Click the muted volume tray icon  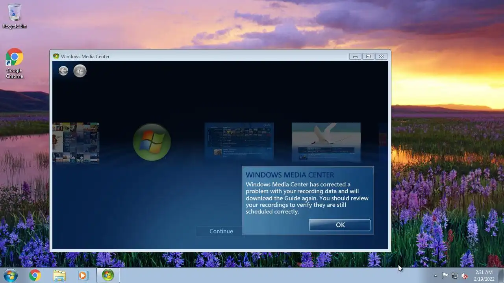[x=465, y=276]
